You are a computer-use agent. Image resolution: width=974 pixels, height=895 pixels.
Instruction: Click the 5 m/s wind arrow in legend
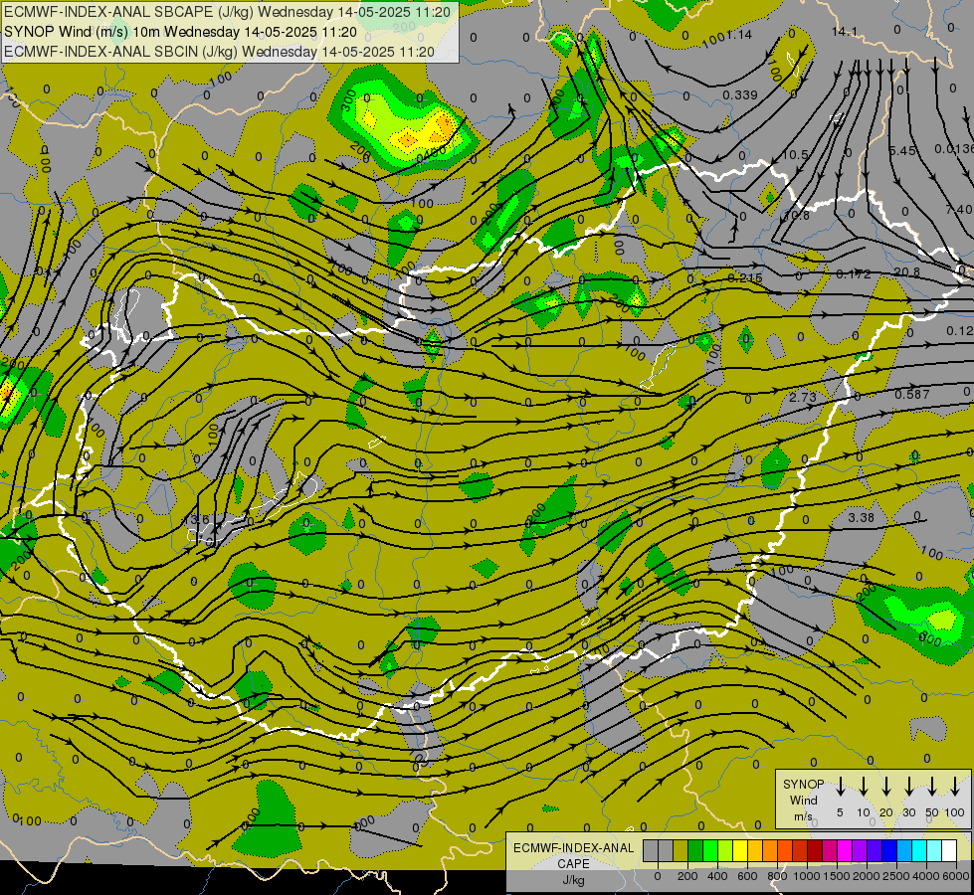coord(841,787)
